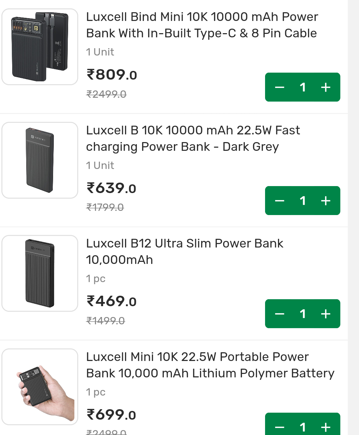The width and height of the screenshot is (359, 435).
Task: Increase quantity of Luxcell Bind Mini 10K
Action: pyautogui.click(x=325, y=87)
